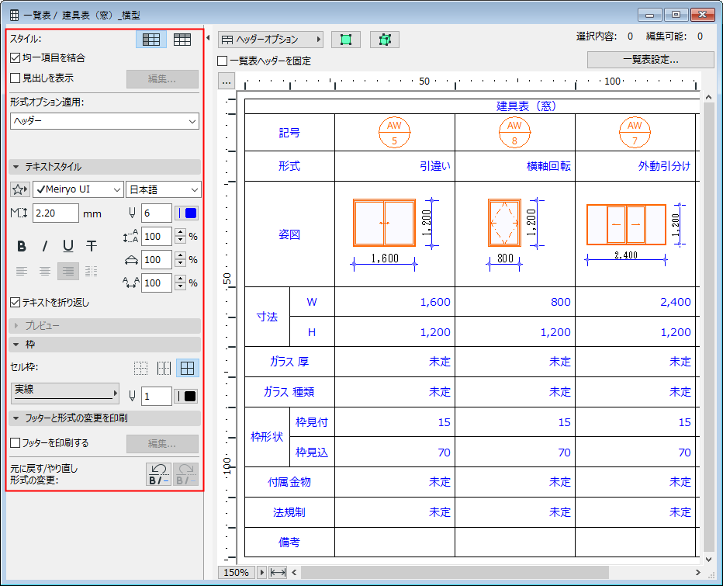
Task: Click the 1,600 wide window drawing
Action: point(384,223)
